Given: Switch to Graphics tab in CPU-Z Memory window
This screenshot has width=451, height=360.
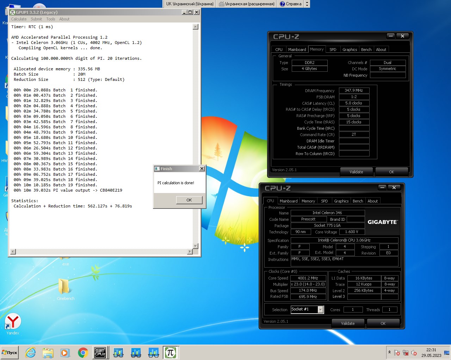Looking at the screenshot, I should click(x=350, y=50).
